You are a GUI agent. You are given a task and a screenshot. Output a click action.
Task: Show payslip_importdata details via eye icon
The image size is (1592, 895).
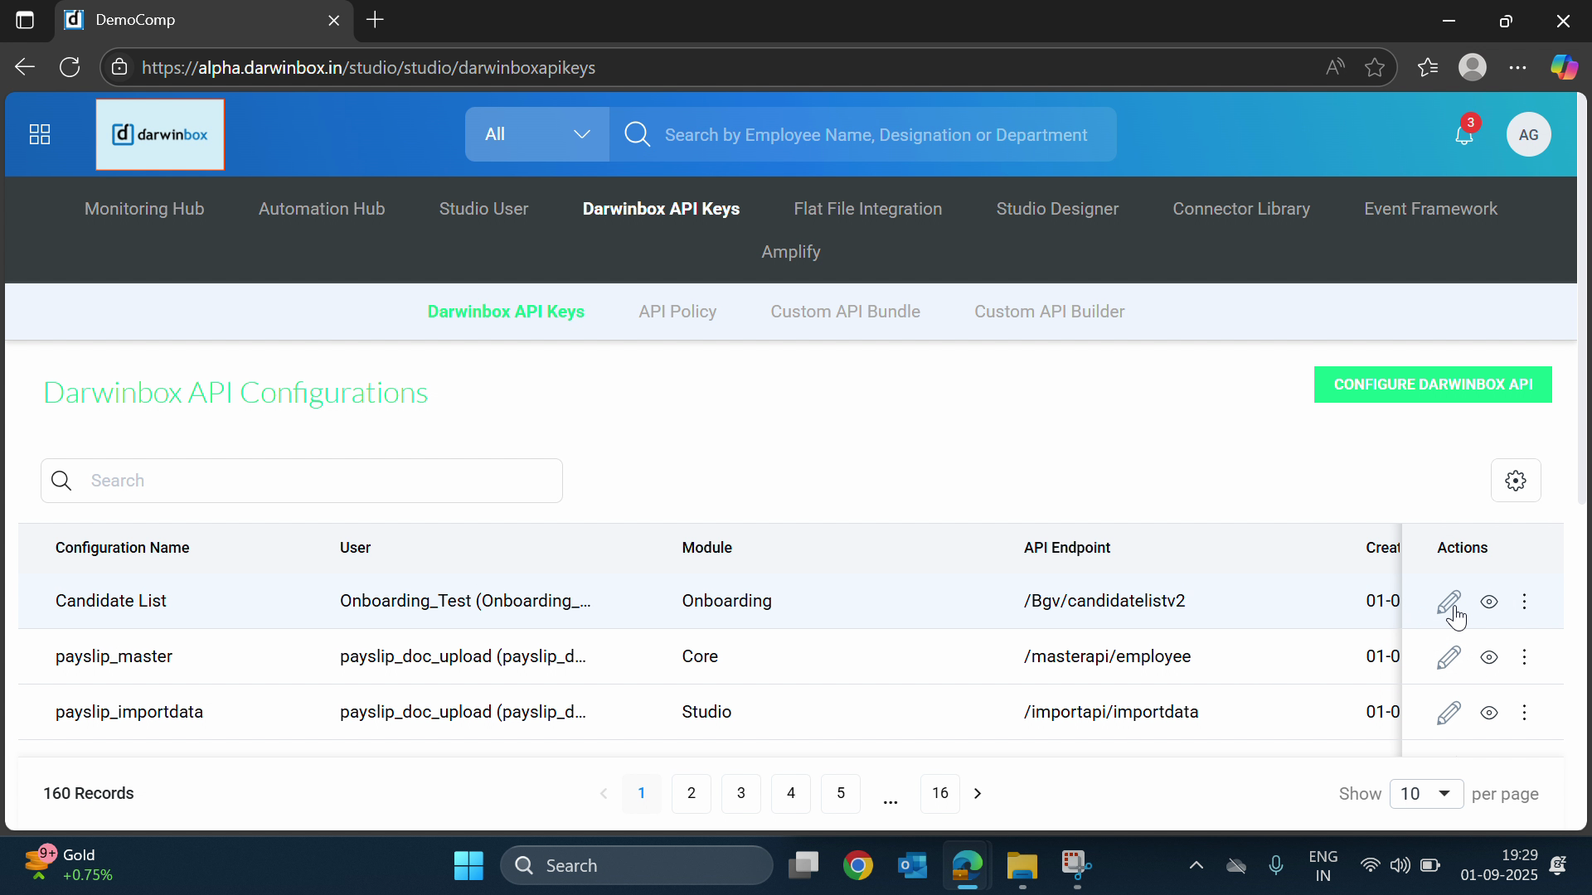tap(1488, 713)
